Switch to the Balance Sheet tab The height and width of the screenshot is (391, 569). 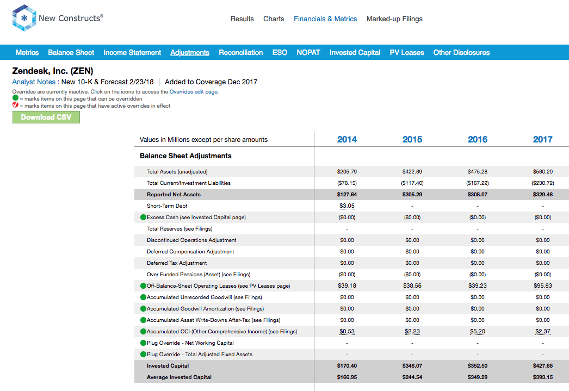pyautogui.click(x=71, y=53)
